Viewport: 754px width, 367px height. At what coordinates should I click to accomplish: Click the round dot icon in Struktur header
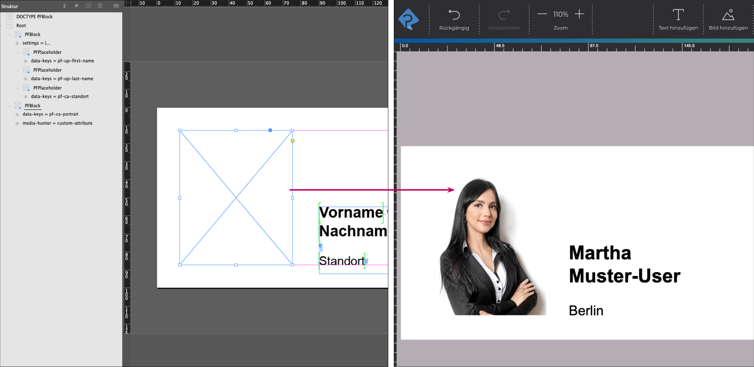(x=76, y=6)
